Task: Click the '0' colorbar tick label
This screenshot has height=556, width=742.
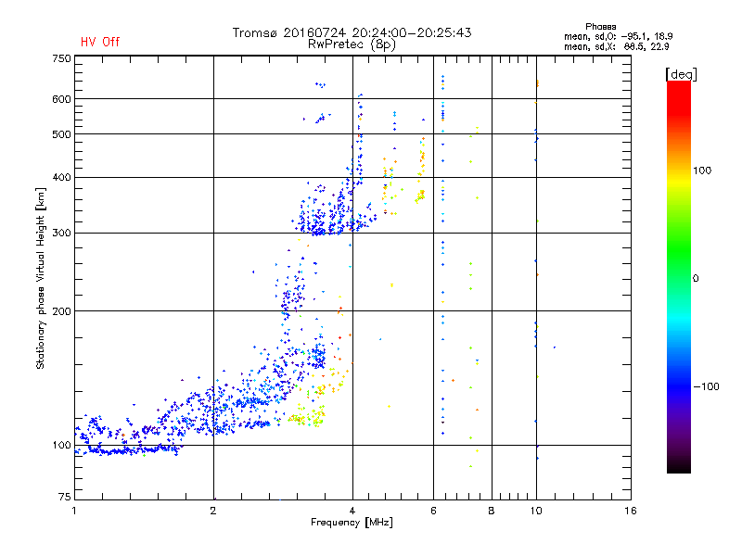Action: point(695,279)
